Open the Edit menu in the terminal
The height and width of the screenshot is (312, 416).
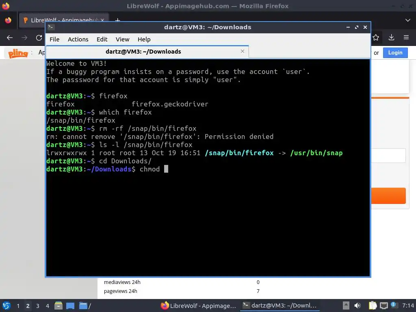point(102,39)
